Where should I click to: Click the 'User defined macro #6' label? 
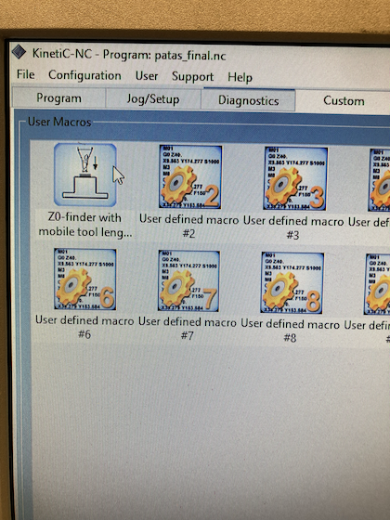pos(84,327)
